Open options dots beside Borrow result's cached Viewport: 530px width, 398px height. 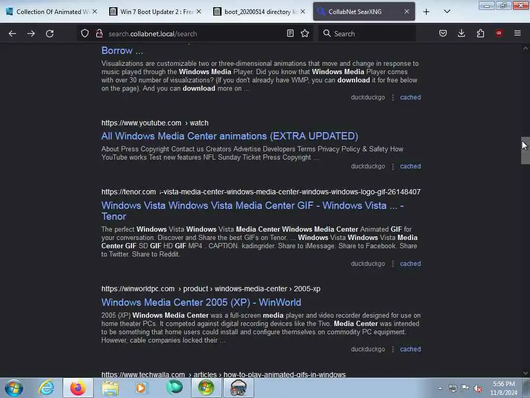pos(393,98)
